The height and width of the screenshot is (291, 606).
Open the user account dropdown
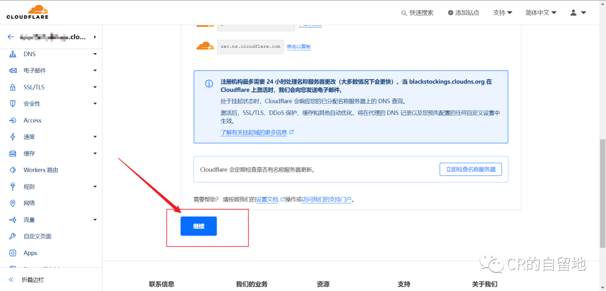578,12
